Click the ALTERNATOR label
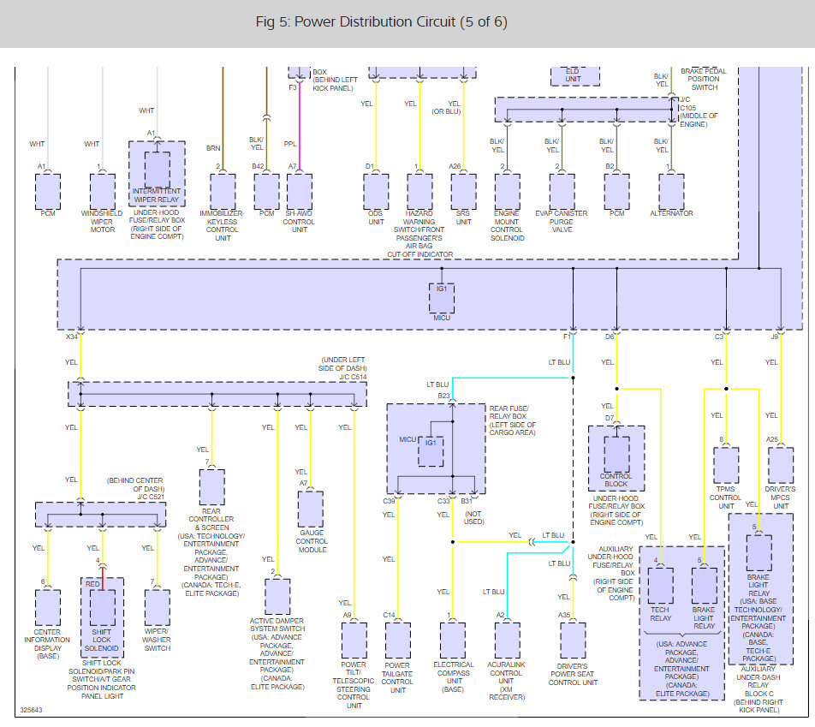This screenshot has width=815, height=727. 671,213
